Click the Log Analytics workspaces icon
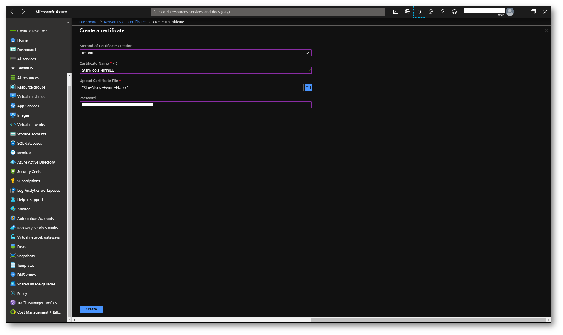 tap(13, 190)
